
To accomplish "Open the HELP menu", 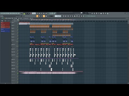I will [x=19, y=13].
